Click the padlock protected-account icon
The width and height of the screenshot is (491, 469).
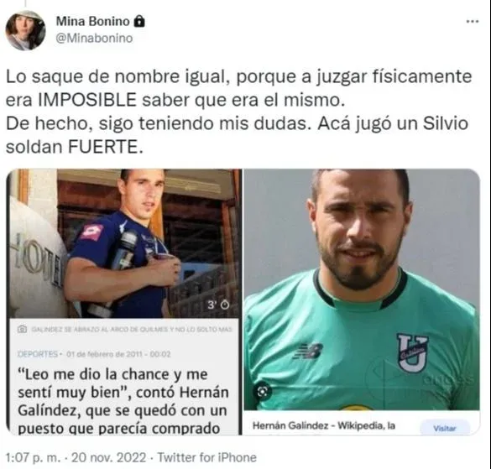(139, 21)
